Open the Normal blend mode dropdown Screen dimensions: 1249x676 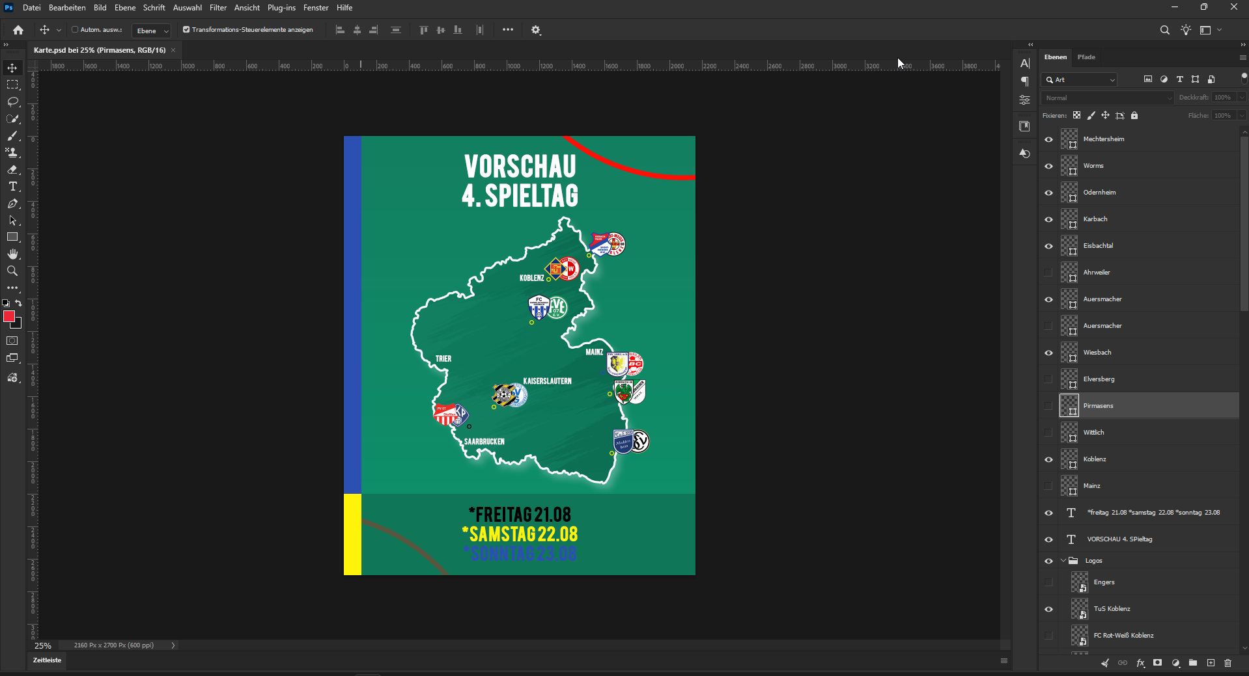click(x=1107, y=98)
